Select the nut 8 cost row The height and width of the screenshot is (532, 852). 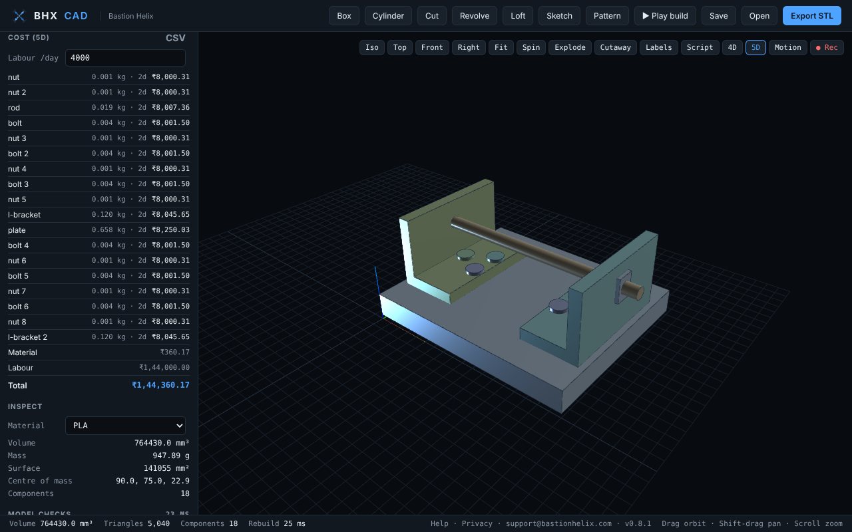point(99,322)
